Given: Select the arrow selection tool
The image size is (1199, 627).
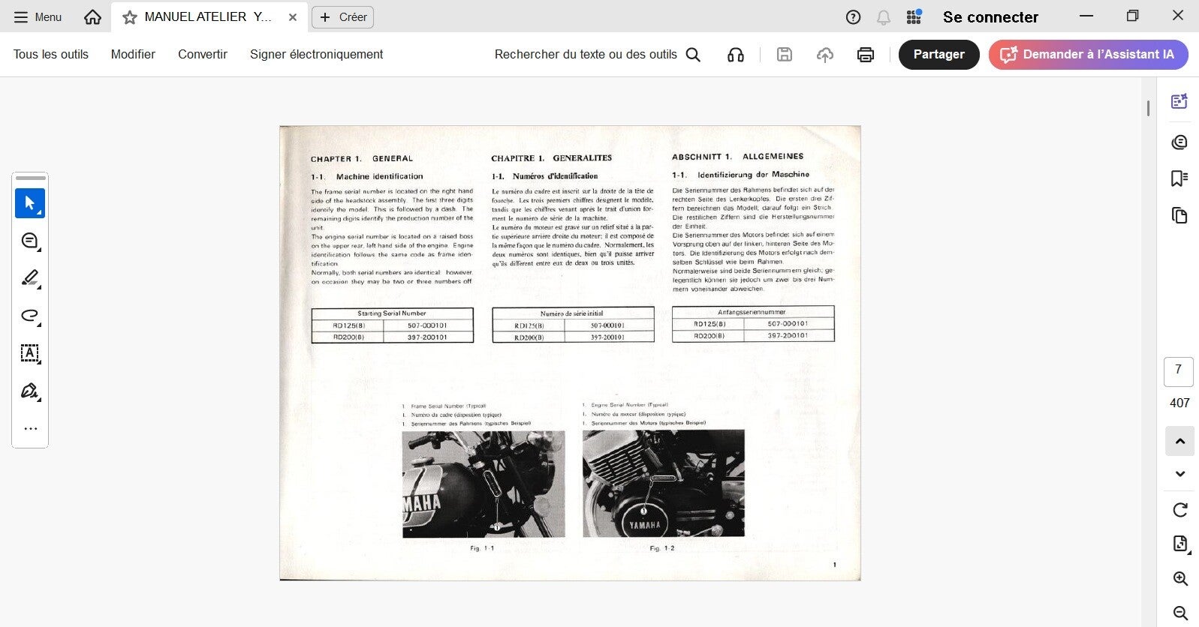Looking at the screenshot, I should coord(30,203).
